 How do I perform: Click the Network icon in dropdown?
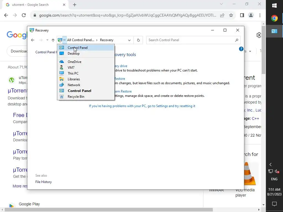tap(62, 85)
